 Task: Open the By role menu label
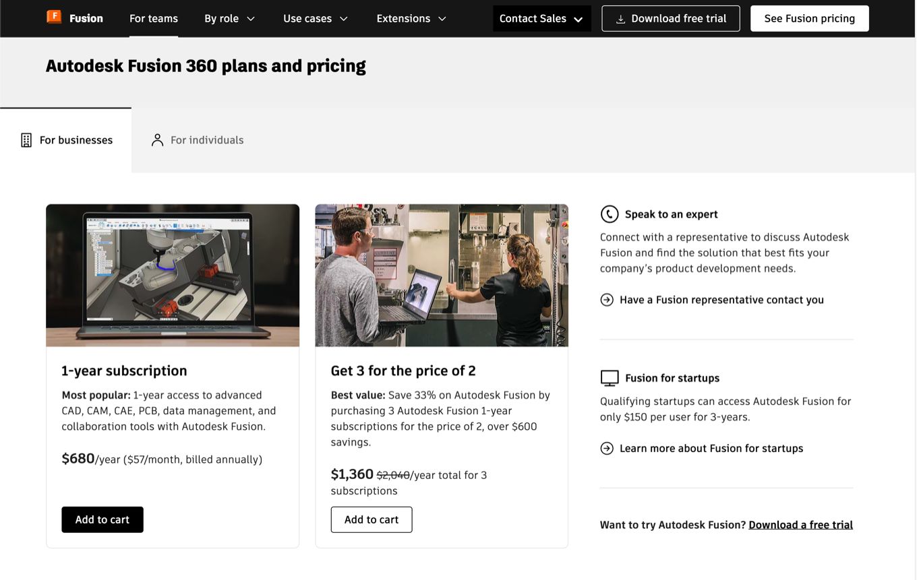(221, 18)
